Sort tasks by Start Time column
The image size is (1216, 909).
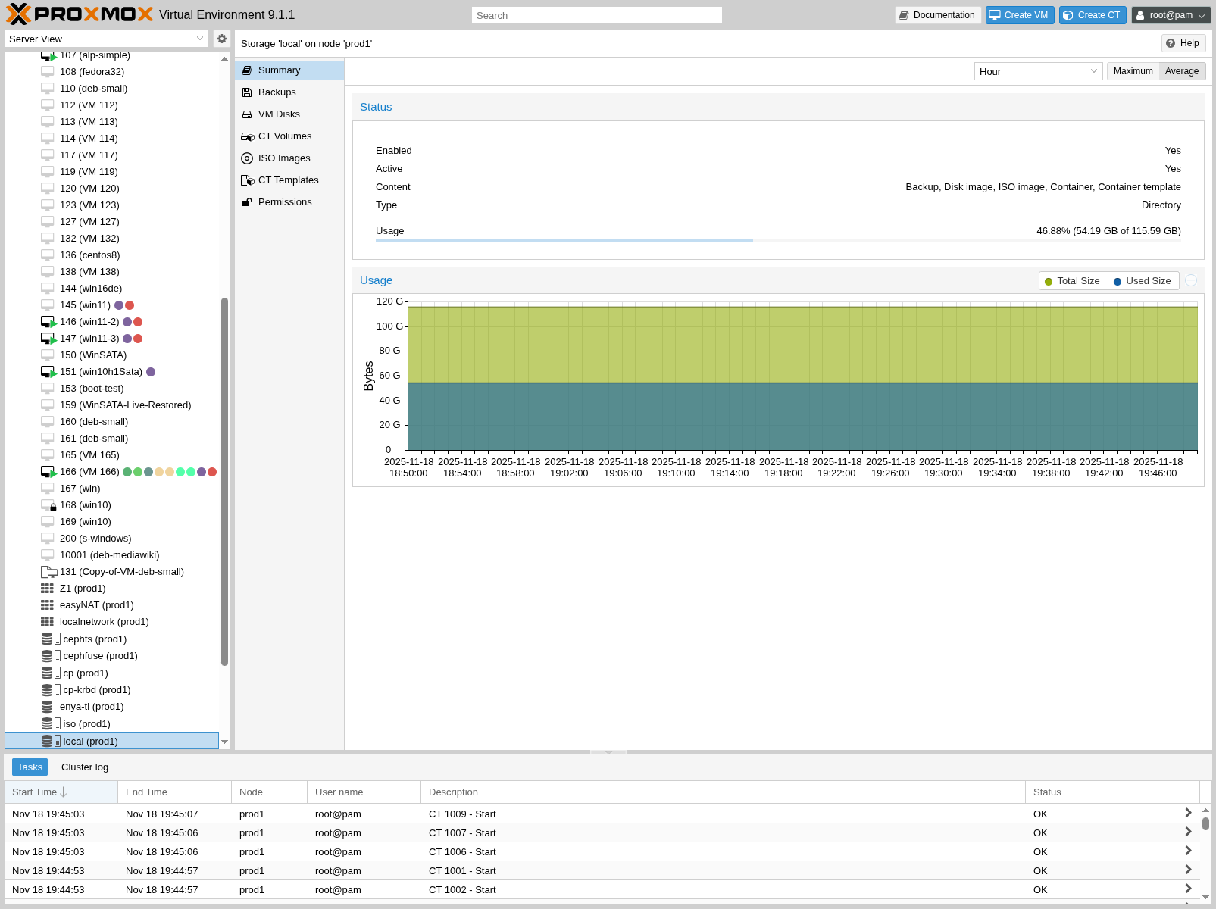point(61,792)
